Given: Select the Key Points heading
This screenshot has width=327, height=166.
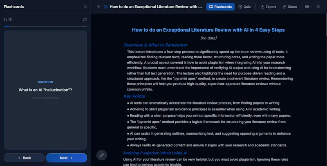Looking at the screenshot, I should tap(134, 96).
